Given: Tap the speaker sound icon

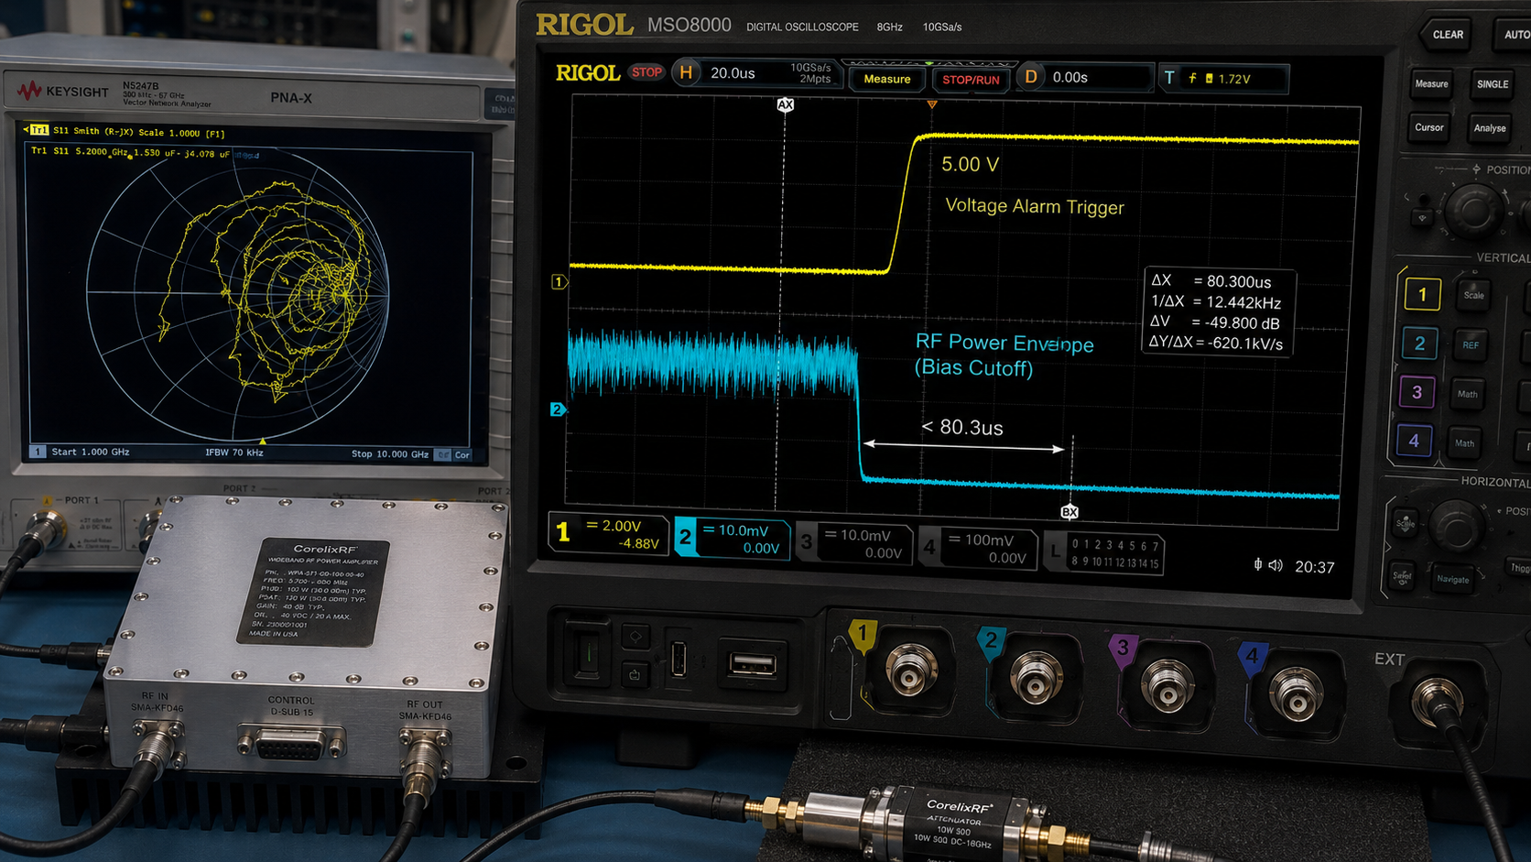Looking at the screenshot, I should [x=1276, y=565].
